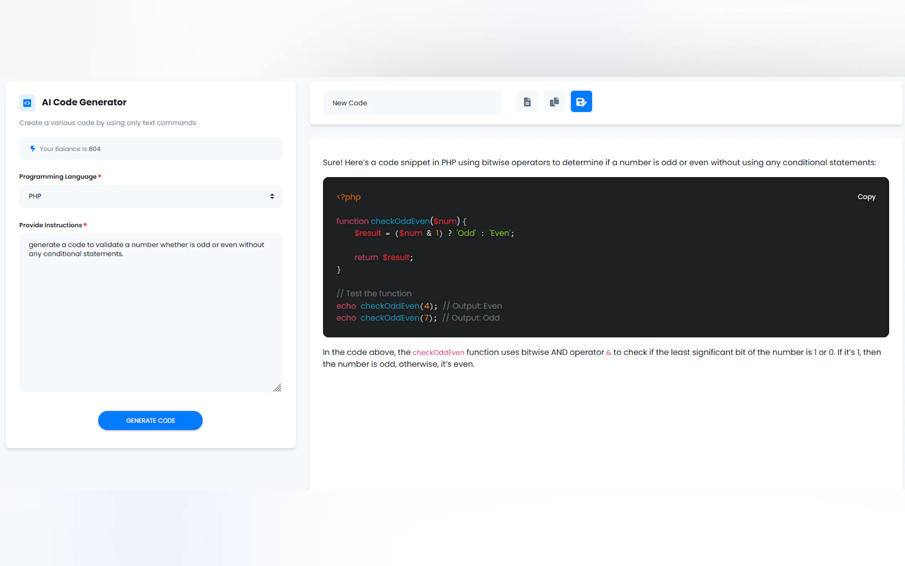Save the code with the blue save icon
The image size is (905, 566).
coord(581,102)
